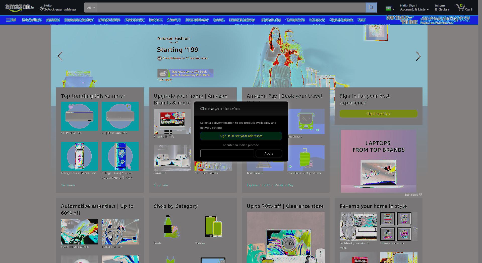Open Computers in nav bar

pos(296,20)
